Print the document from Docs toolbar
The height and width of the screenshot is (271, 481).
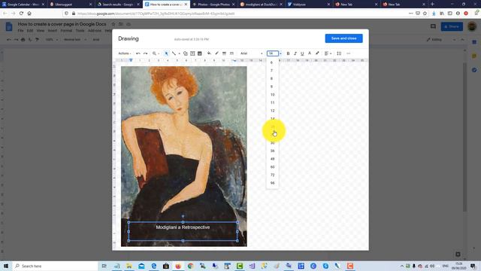click(x=23, y=40)
